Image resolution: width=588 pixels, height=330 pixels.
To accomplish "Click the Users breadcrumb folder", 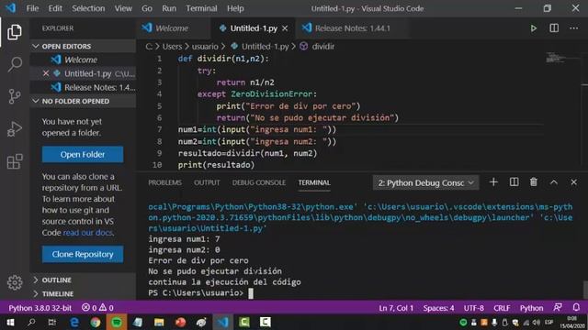I will [x=172, y=47].
